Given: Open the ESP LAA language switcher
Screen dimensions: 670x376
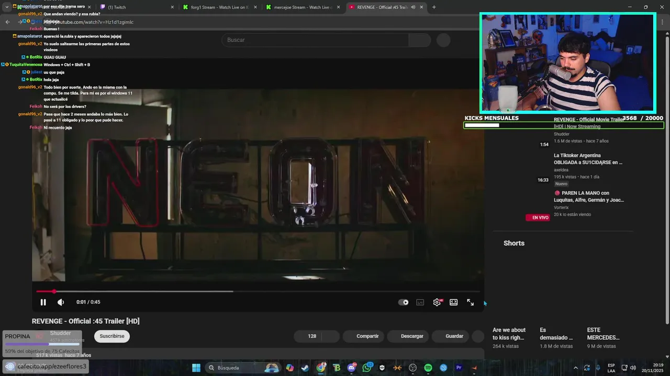Looking at the screenshot, I should [611, 368].
